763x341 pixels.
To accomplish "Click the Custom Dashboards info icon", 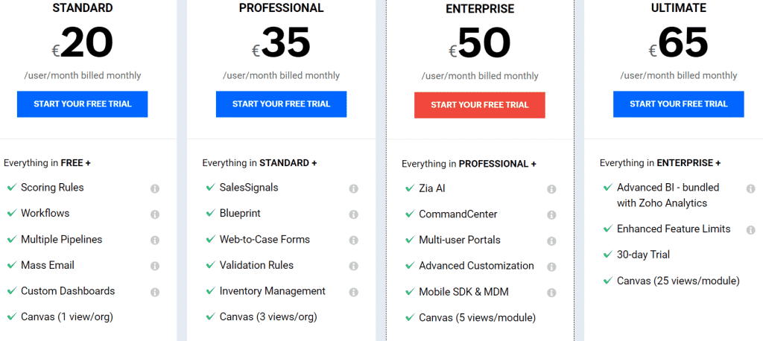I will 155,293.
